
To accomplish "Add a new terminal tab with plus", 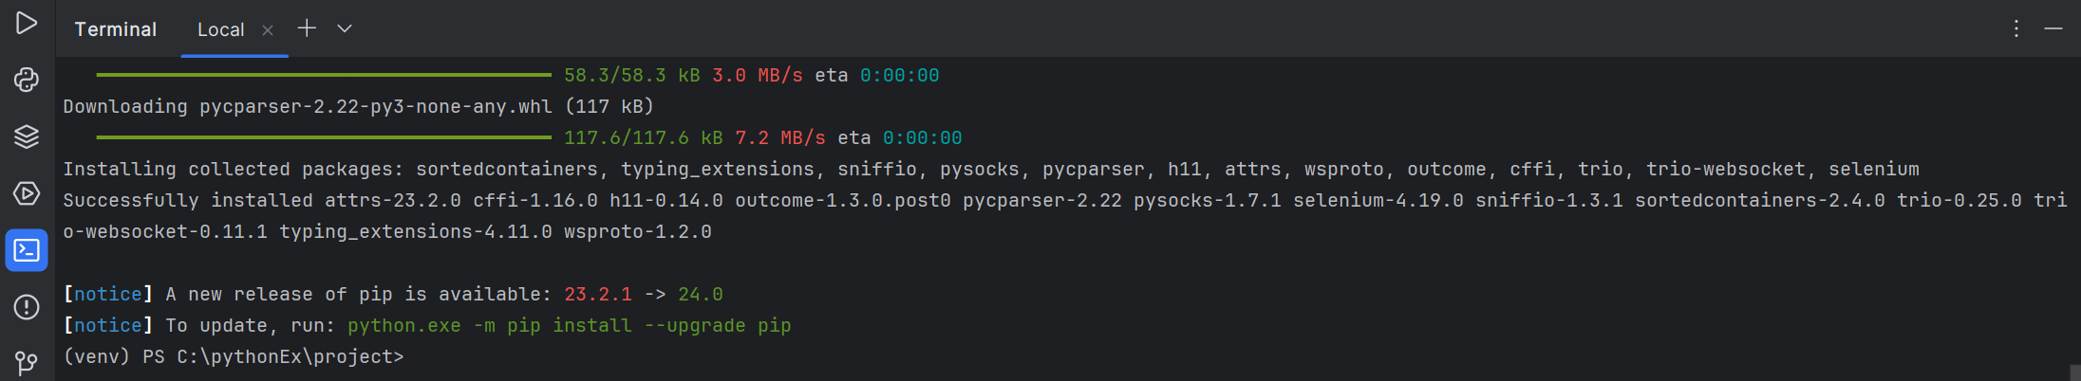I will click(x=307, y=28).
